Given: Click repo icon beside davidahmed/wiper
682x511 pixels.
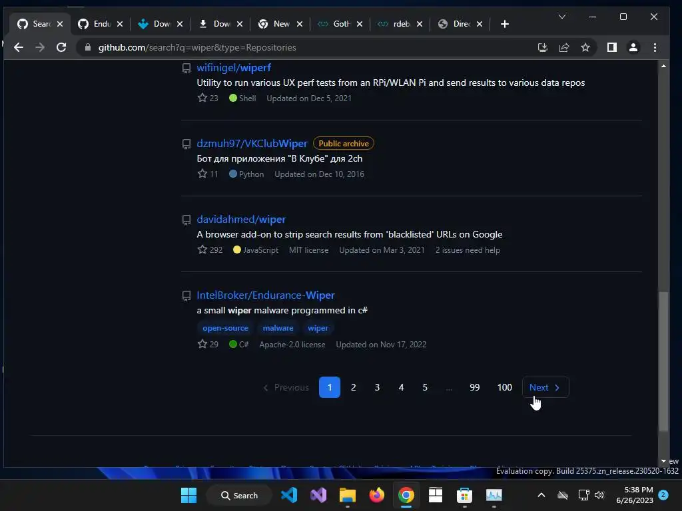Looking at the screenshot, I should (186, 220).
